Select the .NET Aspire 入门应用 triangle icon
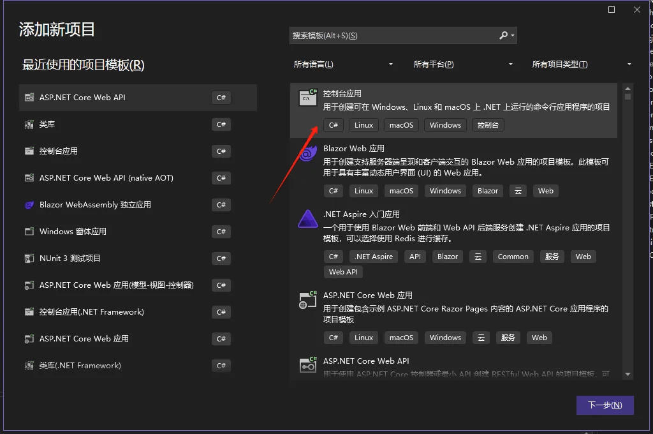This screenshot has width=653, height=434. pos(308,218)
